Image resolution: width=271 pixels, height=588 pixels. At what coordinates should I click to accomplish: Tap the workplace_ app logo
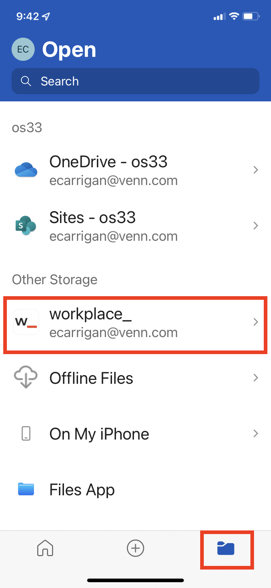pyautogui.click(x=26, y=322)
